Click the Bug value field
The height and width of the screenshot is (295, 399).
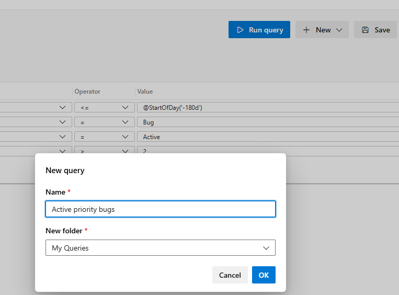(268, 122)
